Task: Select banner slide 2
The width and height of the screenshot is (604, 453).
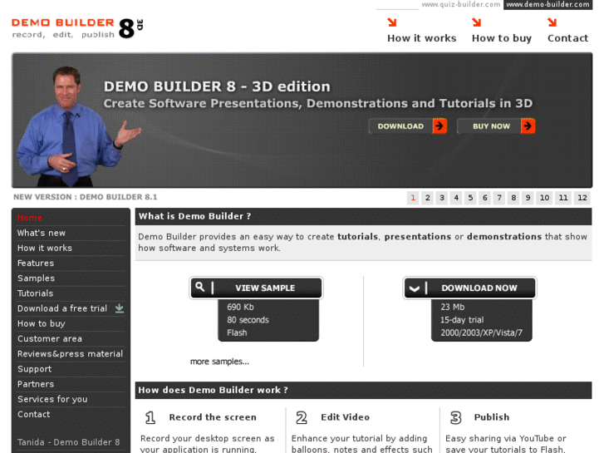Action: coord(427,198)
